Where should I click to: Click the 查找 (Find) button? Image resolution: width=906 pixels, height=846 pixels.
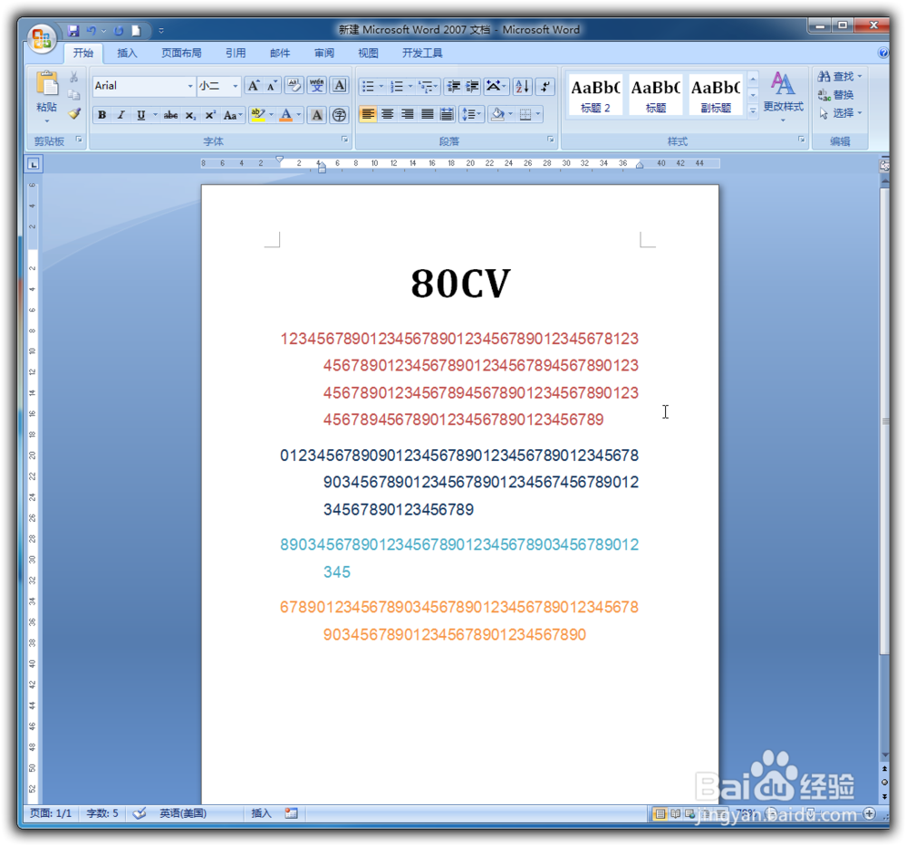[840, 76]
